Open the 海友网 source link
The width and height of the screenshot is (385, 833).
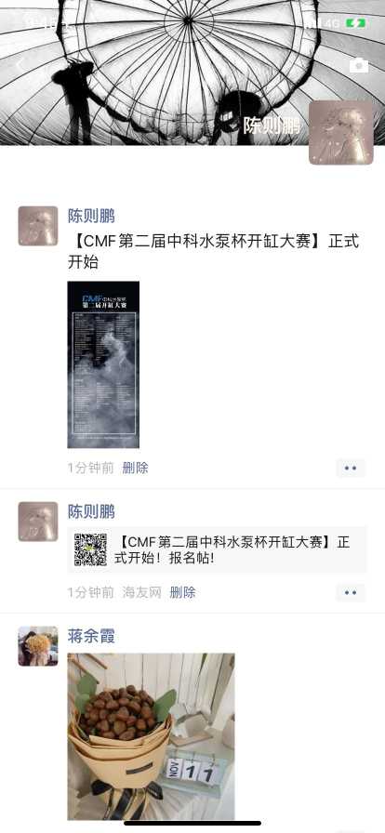[x=141, y=592]
